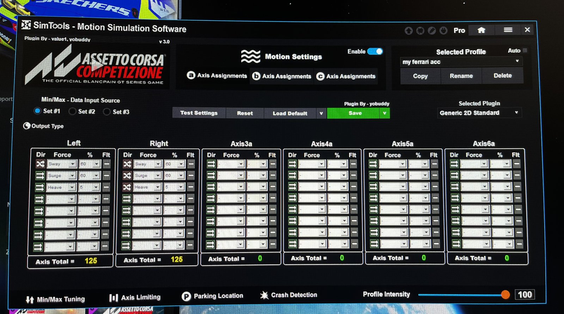Open the first percent dropdown in Axis4a

tap(338, 164)
